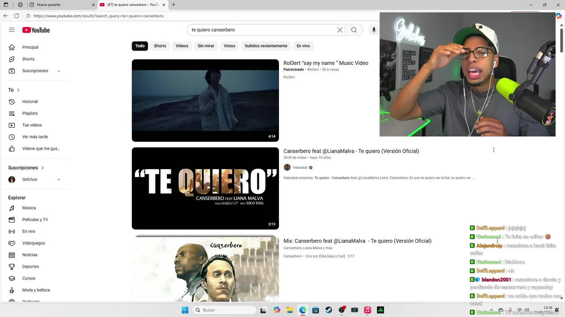This screenshot has width=565, height=317.
Task: Open the Canserbero mix thumbnail
Action: point(205,269)
